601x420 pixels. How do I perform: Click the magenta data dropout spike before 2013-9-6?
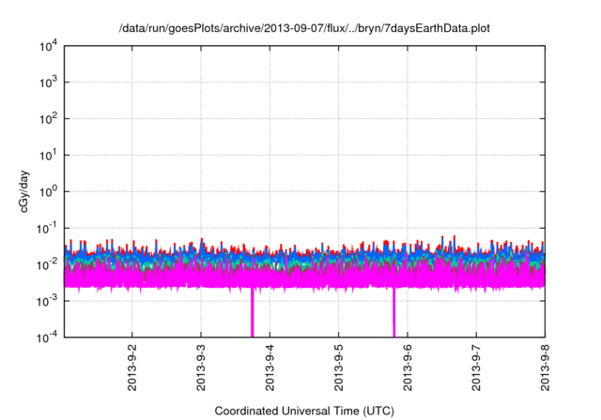(x=393, y=312)
